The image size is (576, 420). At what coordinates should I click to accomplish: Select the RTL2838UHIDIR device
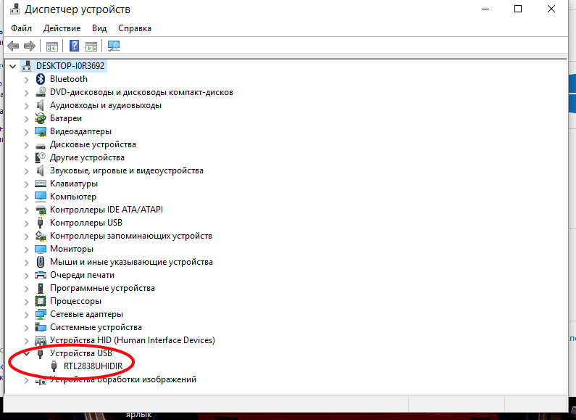pyautogui.click(x=93, y=366)
